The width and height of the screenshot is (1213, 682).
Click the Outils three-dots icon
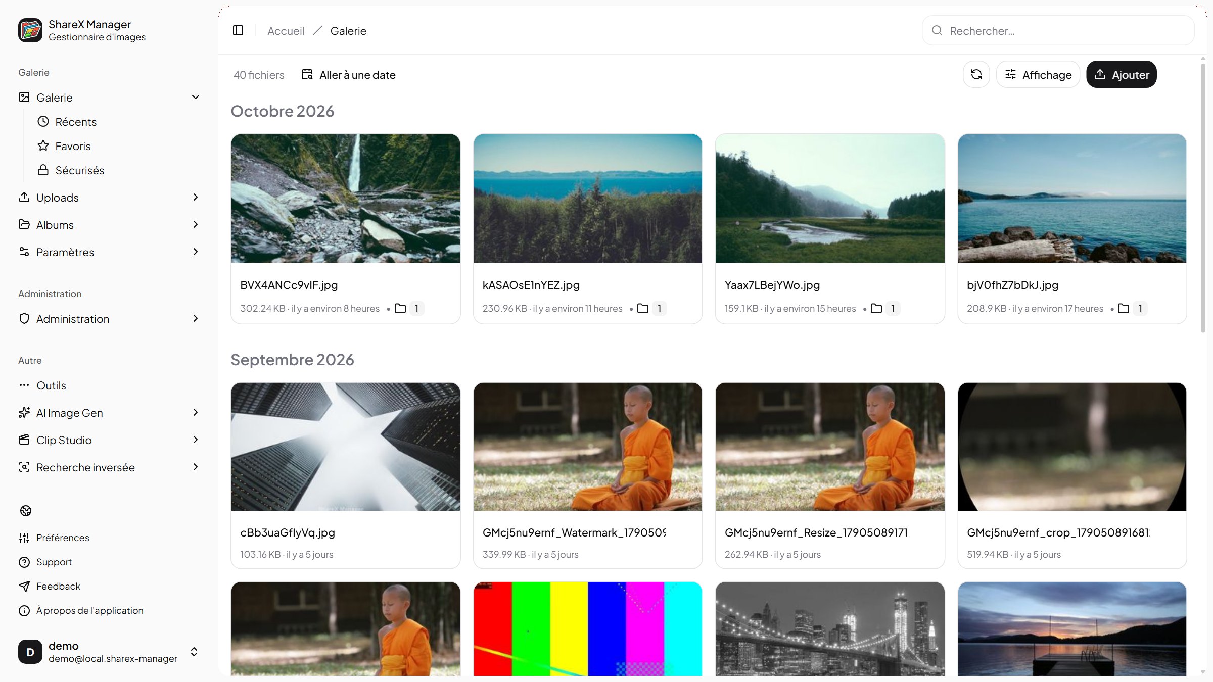point(24,385)
